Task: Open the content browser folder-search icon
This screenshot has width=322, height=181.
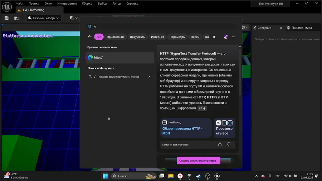Action: click(16, 18)
